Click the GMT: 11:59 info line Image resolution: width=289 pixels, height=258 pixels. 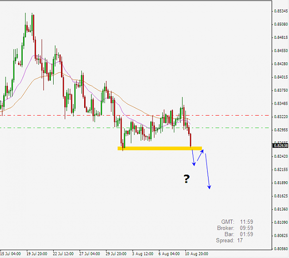237,221
